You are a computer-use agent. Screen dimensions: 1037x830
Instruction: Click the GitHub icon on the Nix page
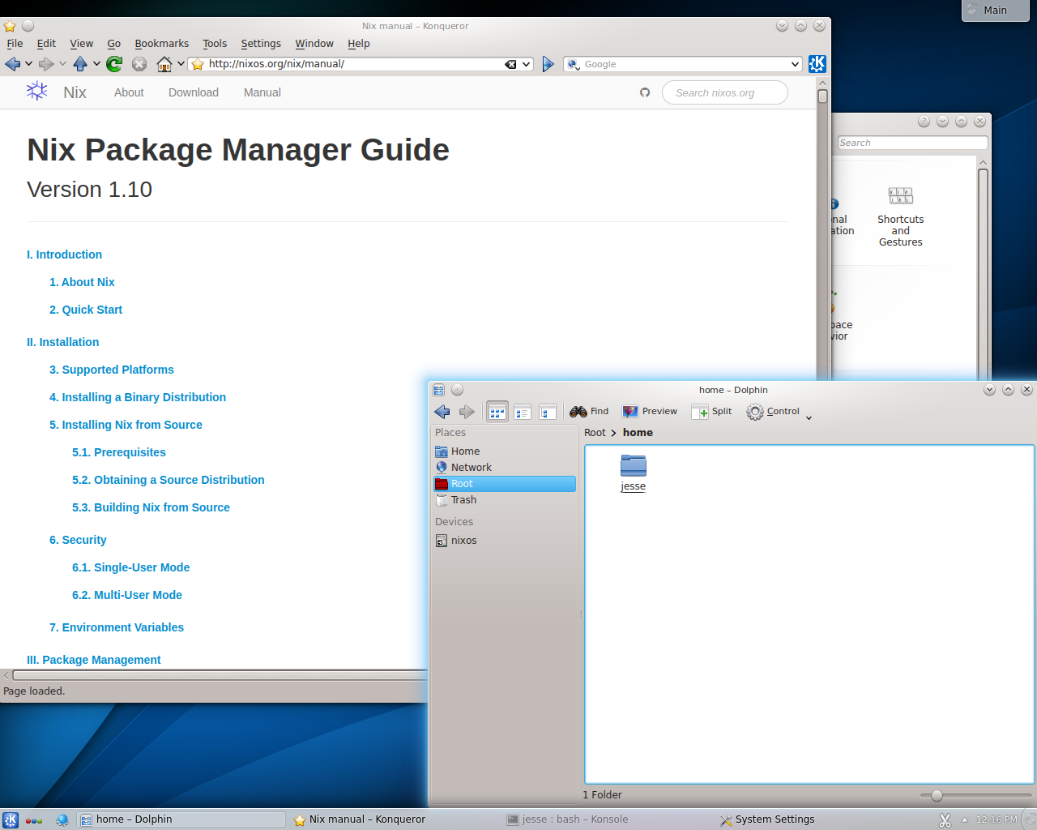pos(645,92)
